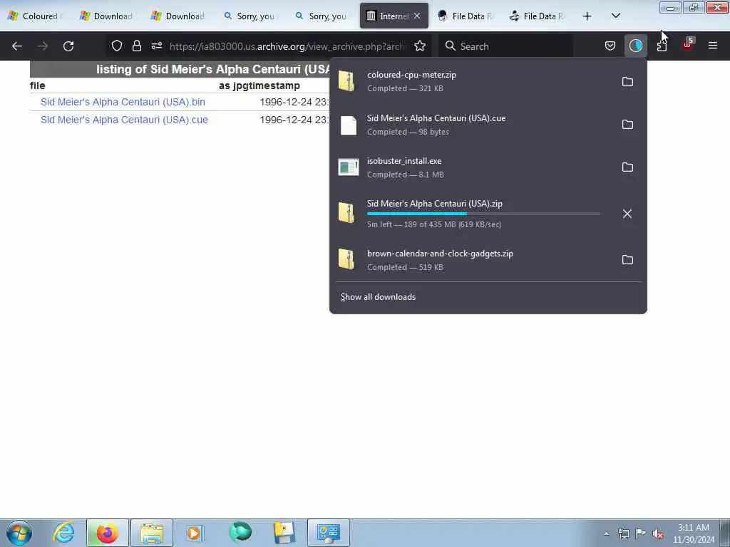
Task: Open the uBlock Origin extension icon
Action: (x=688, y=45)
